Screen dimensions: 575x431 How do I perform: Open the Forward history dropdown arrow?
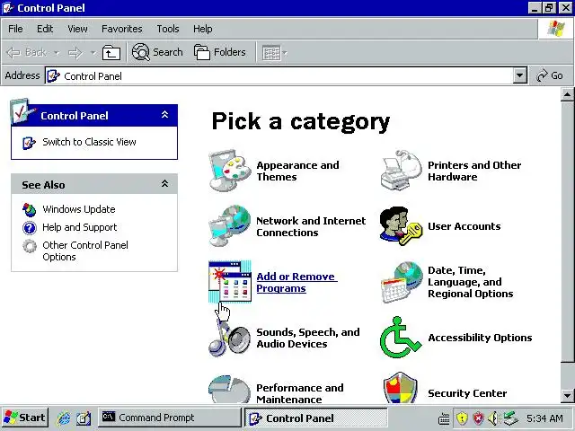[x=93, y=53]
